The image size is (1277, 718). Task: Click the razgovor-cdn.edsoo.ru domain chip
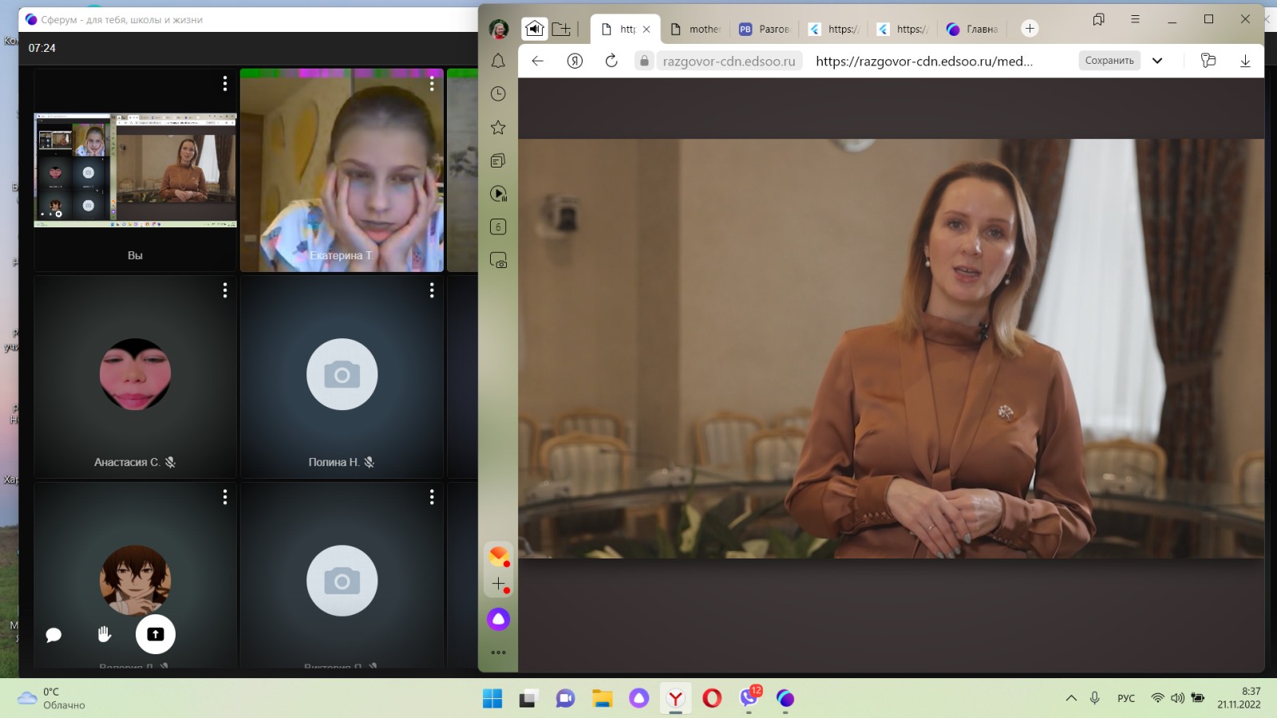click(x=729, y=61)
